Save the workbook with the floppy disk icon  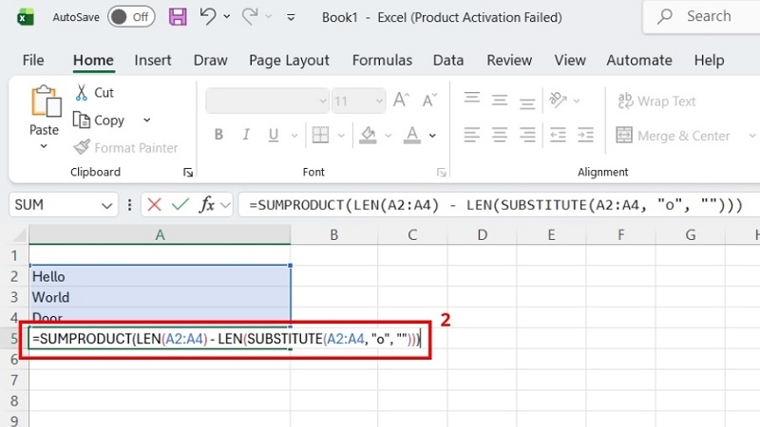[x=178, y=17]
